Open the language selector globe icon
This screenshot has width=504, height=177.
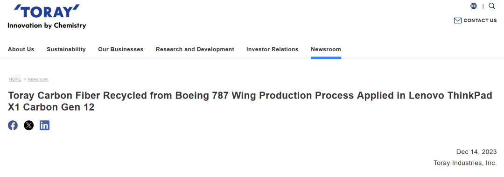pos(474,6)
